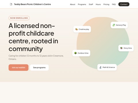
Task: Click the microscope icon on Math & Science
Action: click(100, 67)
